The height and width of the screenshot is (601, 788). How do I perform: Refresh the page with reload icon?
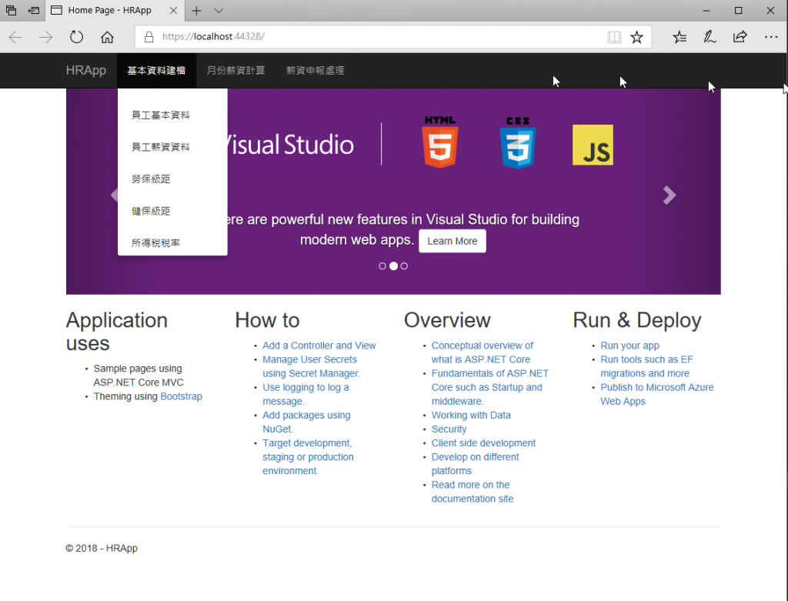(x=76, y=37)
